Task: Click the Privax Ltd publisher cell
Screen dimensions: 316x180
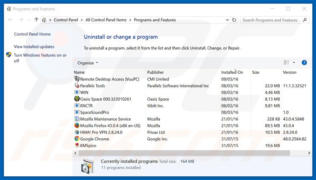Action: pos(156,132)
